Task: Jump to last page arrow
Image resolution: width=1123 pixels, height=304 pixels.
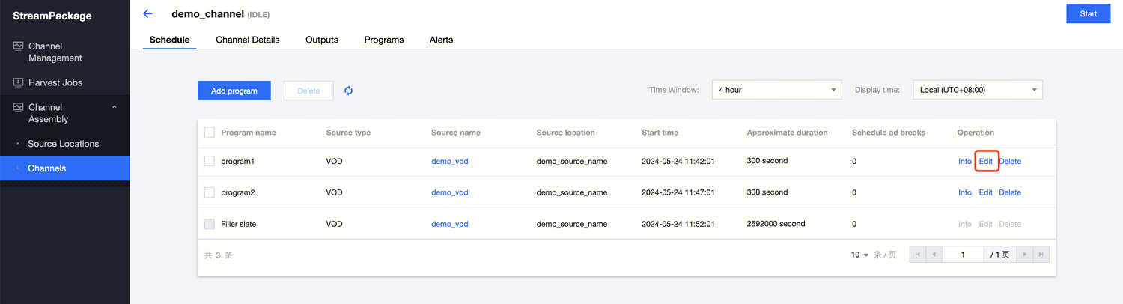Action: coord(1041,255)
